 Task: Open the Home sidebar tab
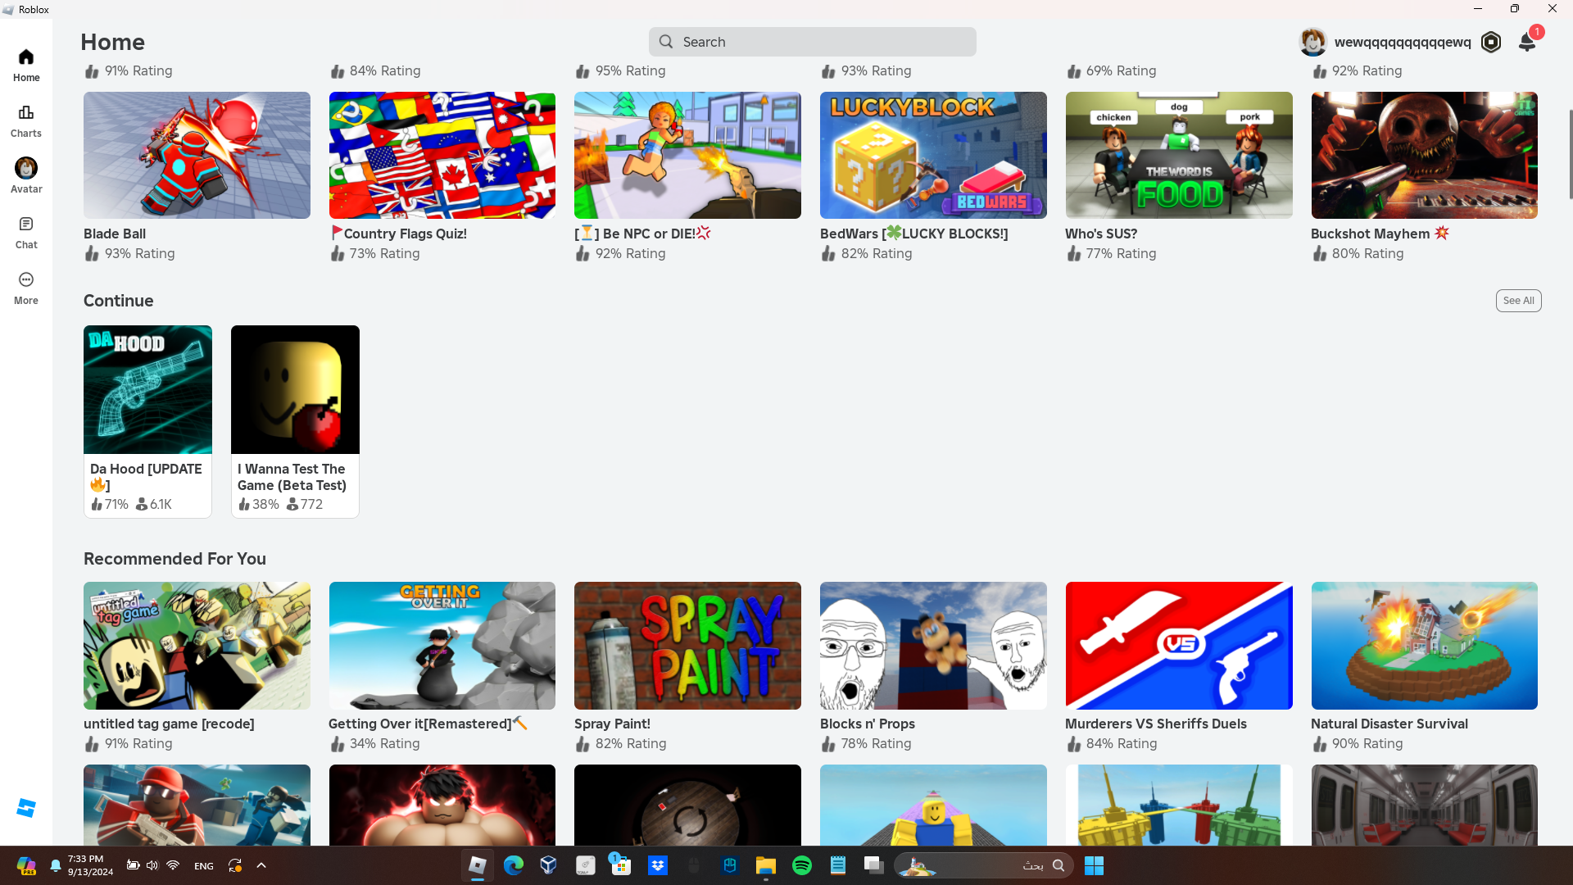(26, 66)
